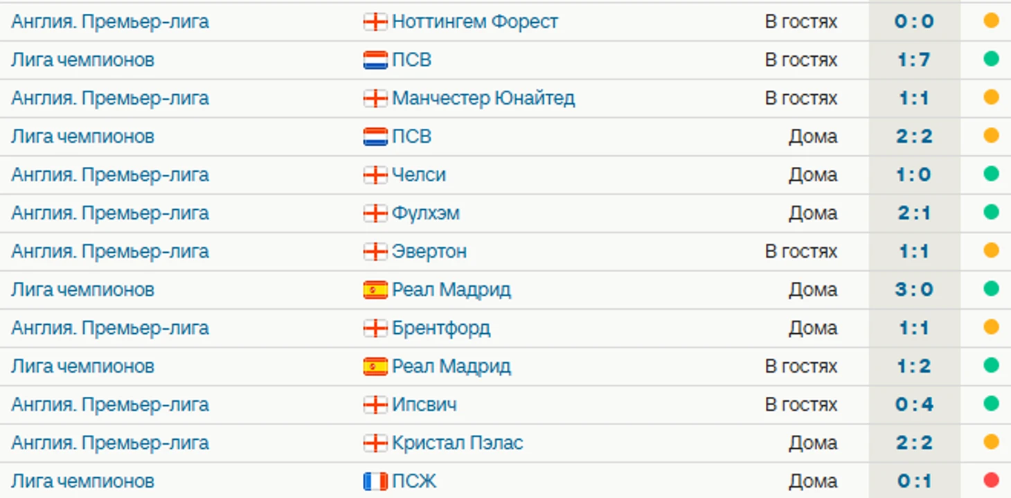
Task: Click the orange draw dot in the Эвертон row
Action: (991, 250)
